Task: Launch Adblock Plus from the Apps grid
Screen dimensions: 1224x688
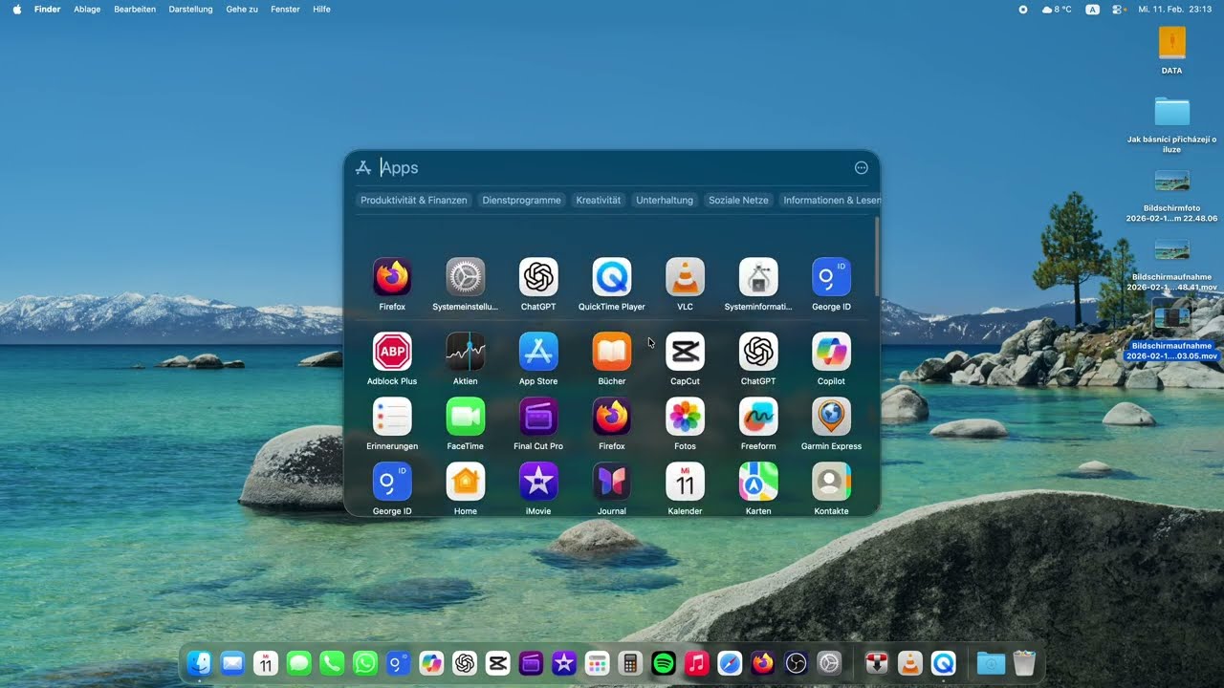Action: pyautogui.click(x=392, y=352)
